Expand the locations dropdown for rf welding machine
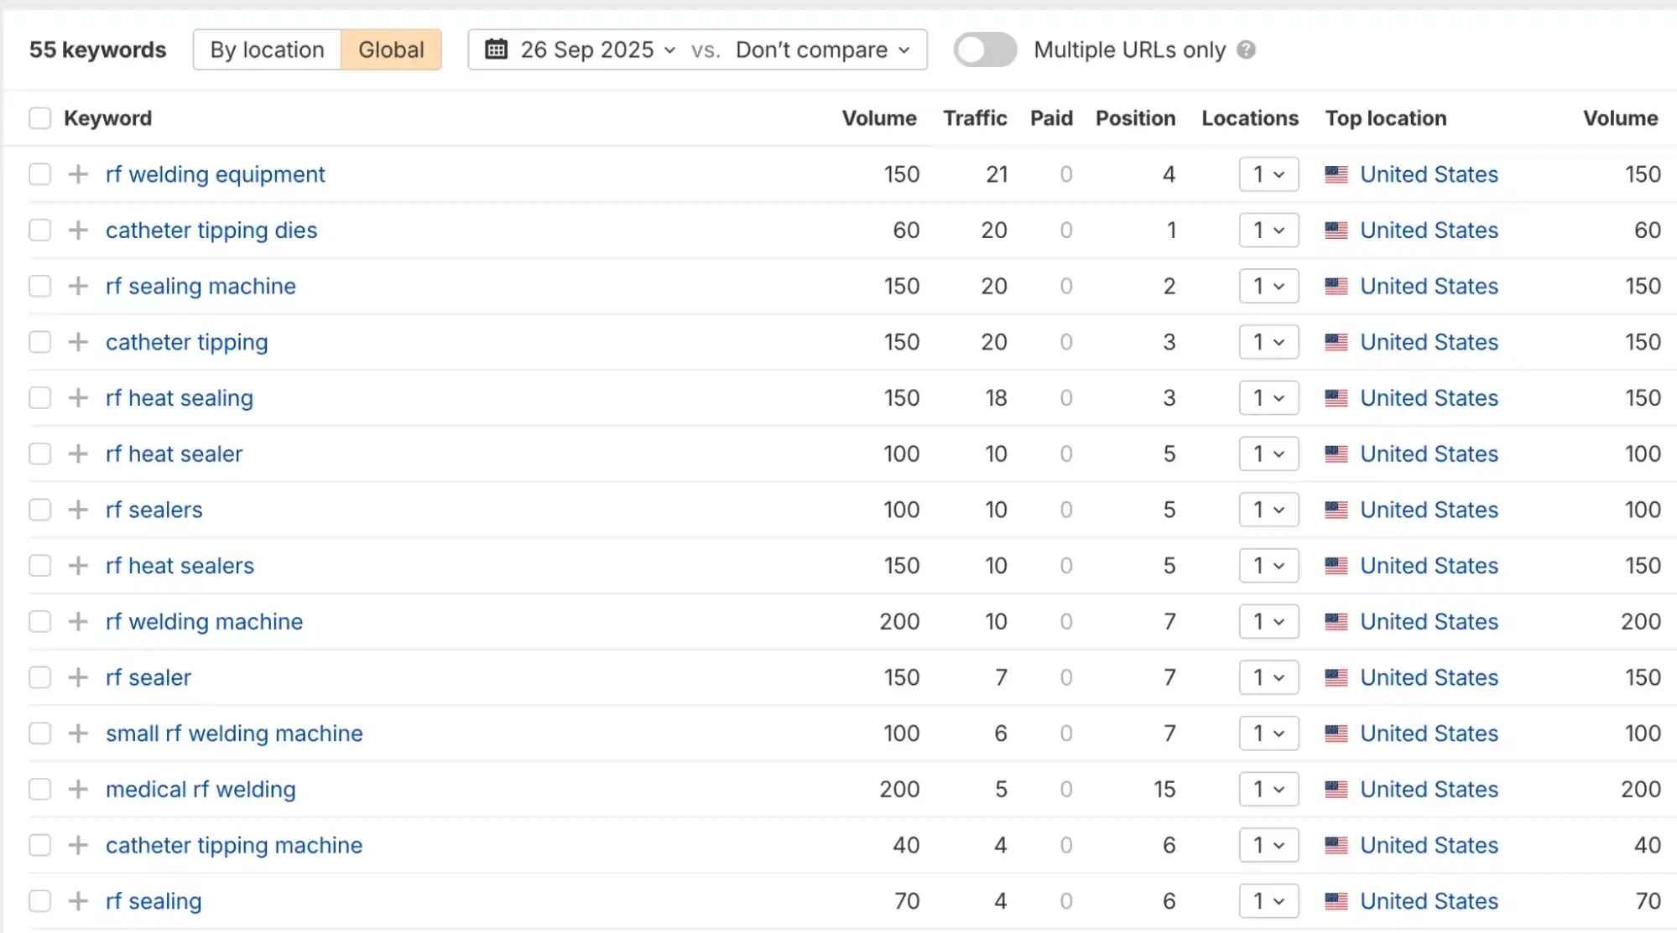The height and width of the screenshot is (933, 1677). (x=1268, y=622)
